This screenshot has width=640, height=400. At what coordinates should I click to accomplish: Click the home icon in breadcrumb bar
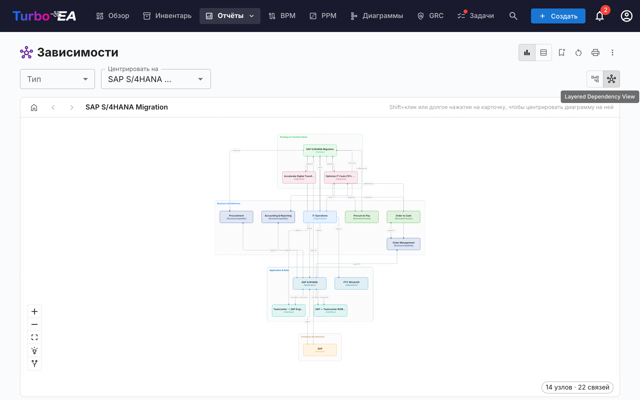point(34,107)
